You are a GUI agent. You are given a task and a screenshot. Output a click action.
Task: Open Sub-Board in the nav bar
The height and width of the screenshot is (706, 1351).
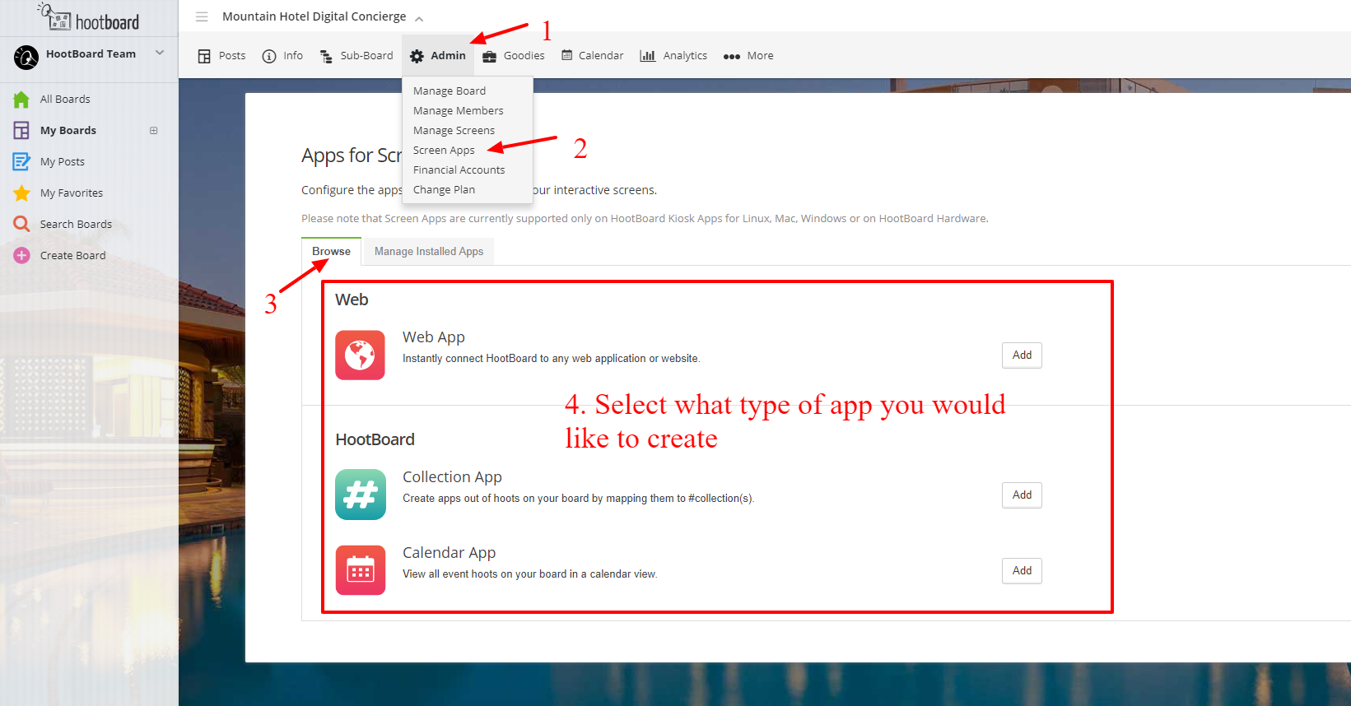[x=367, y=56]
